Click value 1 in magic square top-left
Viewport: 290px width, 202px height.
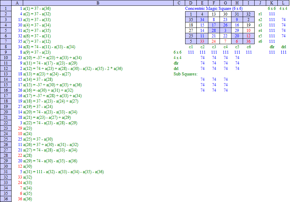tap(191, 14)
